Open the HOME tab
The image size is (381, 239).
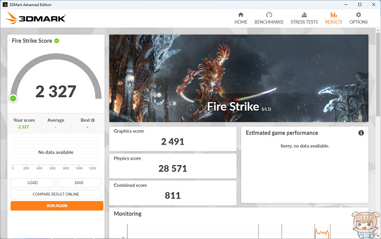[241, 22]
